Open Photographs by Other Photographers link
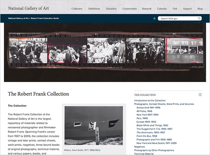The width and height of the screenshot is (210, 155). [x=154, y=150]
